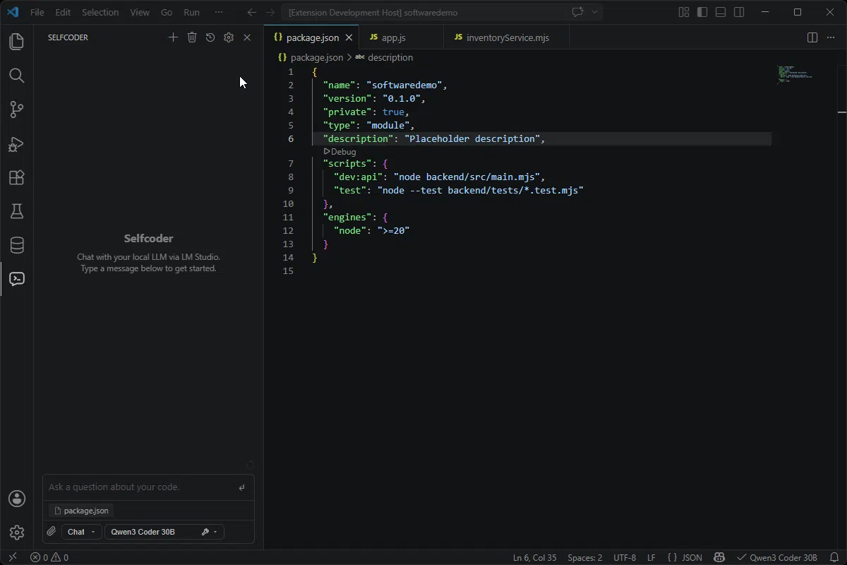
Task: Navigate back with the left arrow
Action: coord(252,12)
